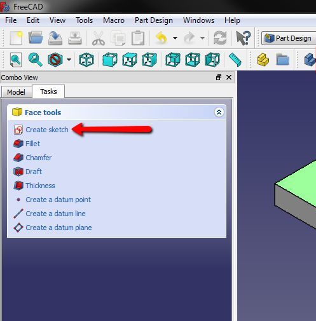Open the Part Design menu

pyautogui.click(x=154, y=20)
